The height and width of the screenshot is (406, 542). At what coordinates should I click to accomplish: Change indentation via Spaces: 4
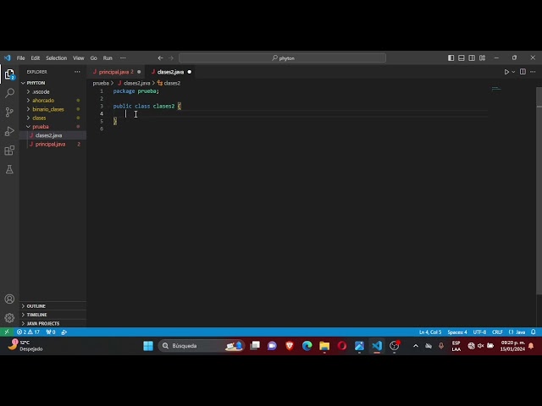pos(457,332)
